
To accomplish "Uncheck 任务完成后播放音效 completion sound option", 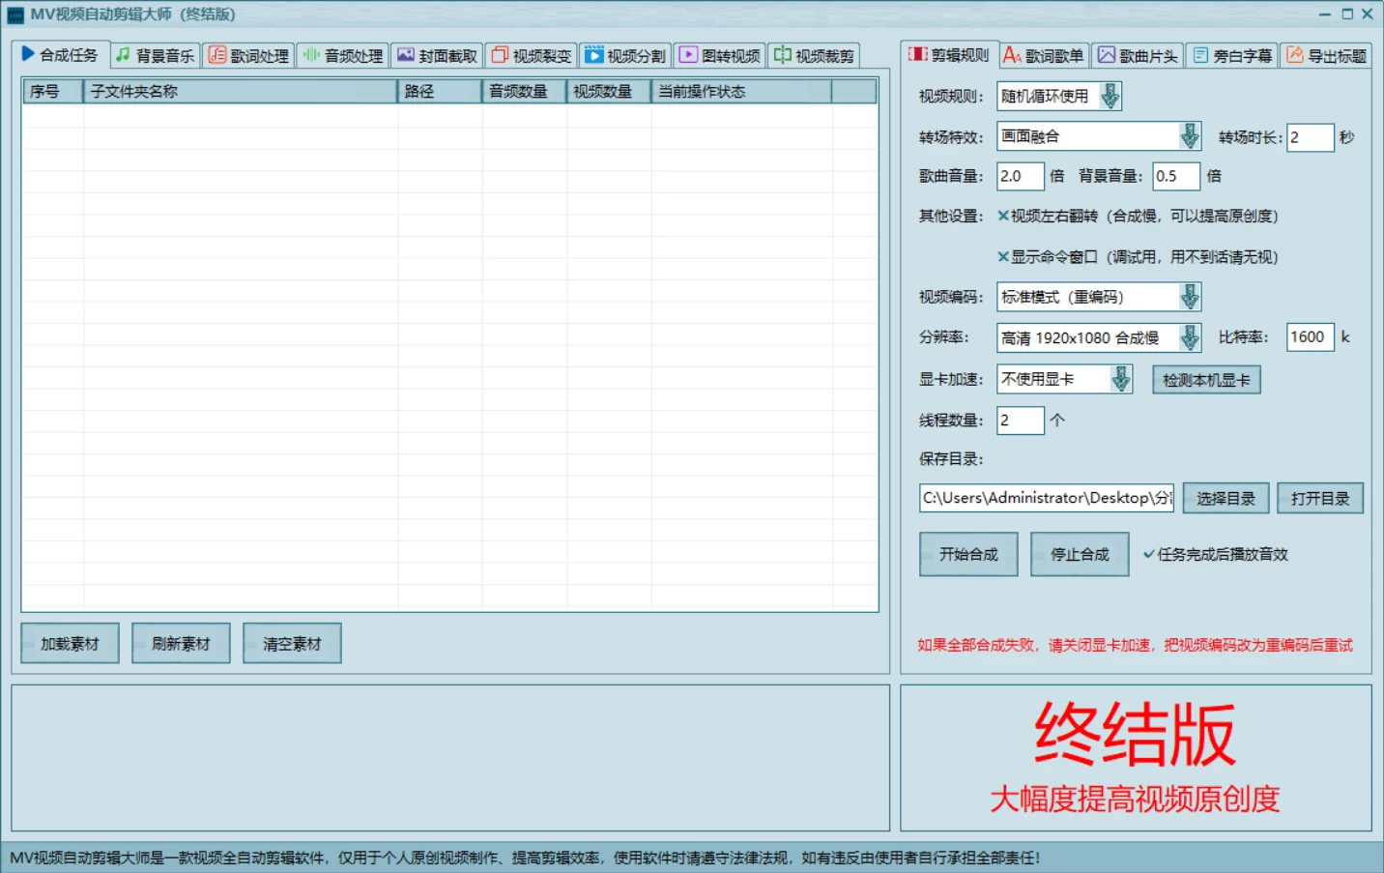I will [1149, 554].
